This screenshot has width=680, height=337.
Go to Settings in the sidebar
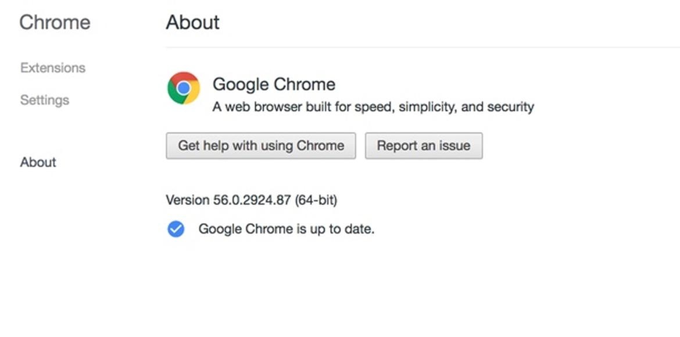tap(45, 100)
